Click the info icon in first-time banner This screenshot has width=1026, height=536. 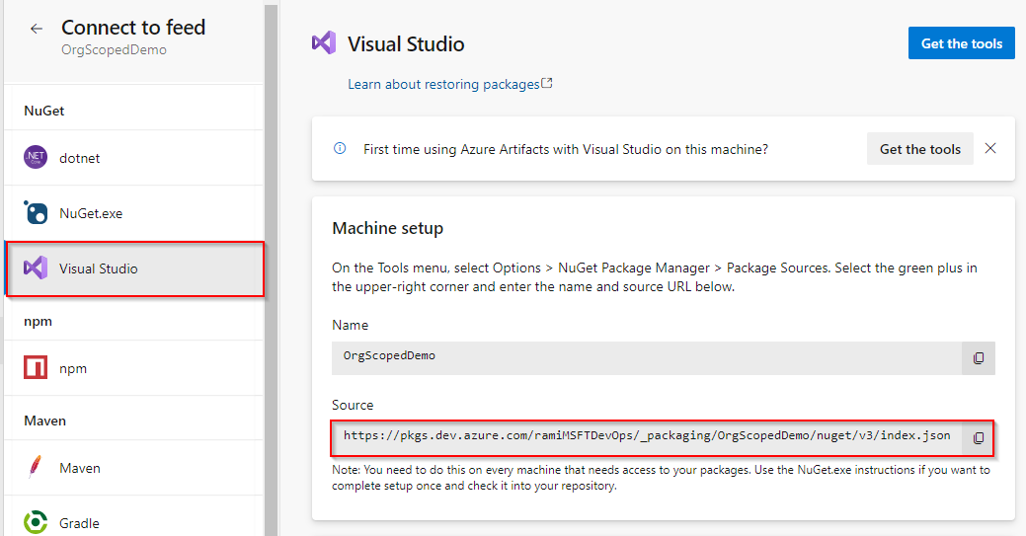click(x=340, y=148)
